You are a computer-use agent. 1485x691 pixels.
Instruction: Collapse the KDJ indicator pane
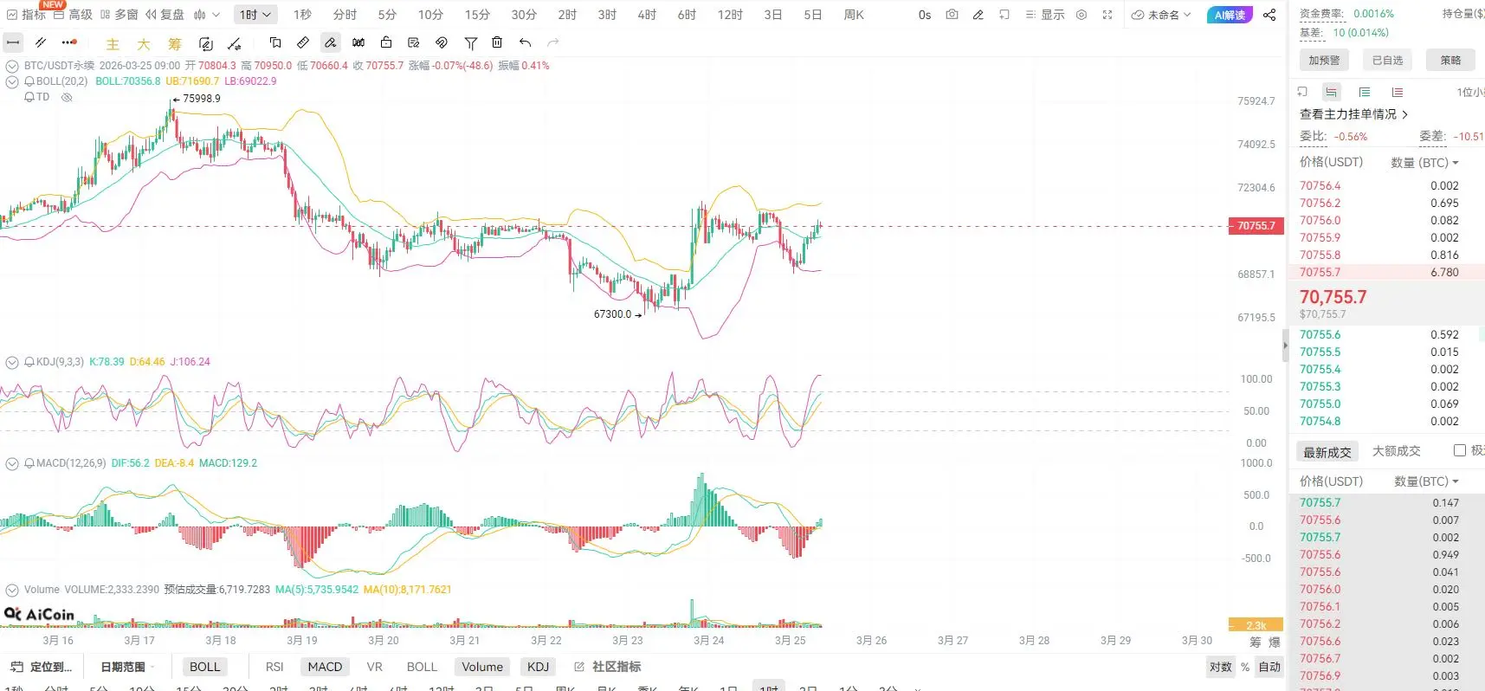[12, 362]
